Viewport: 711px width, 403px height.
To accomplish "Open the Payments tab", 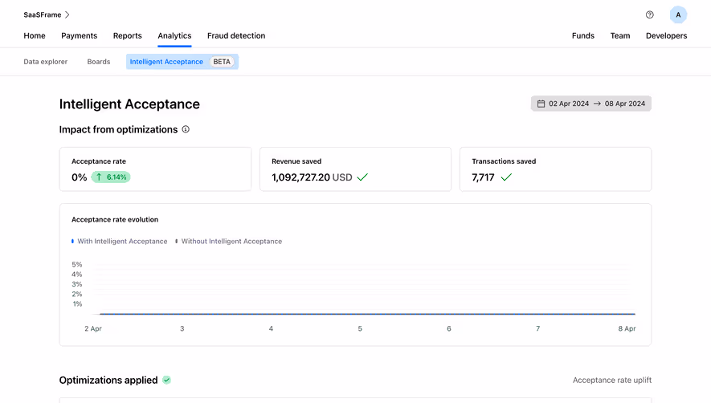I will click(80, 36).
